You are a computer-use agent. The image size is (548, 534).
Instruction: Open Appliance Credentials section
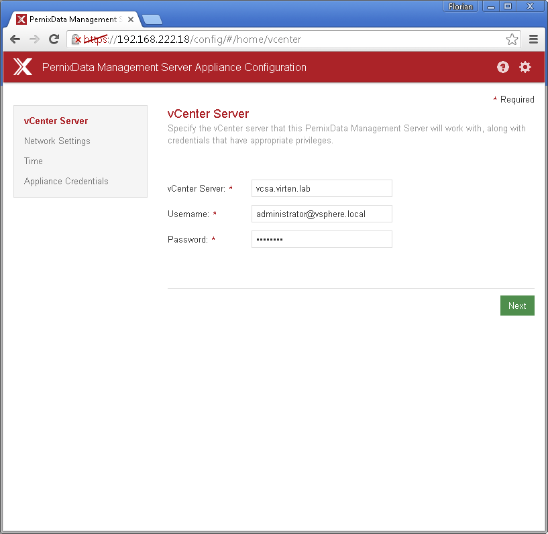coord(66,181)
